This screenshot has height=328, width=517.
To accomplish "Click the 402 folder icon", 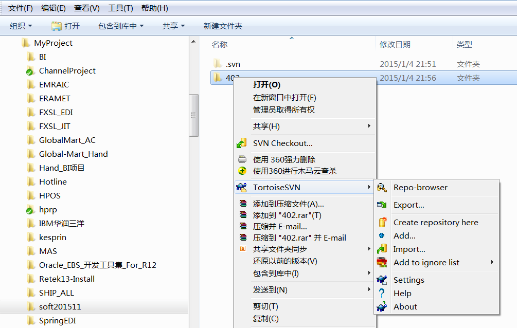I will point(217,78).
